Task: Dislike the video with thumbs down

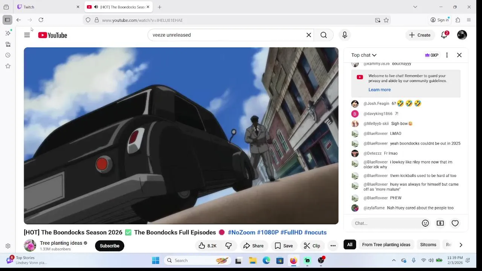Action: 229,246
